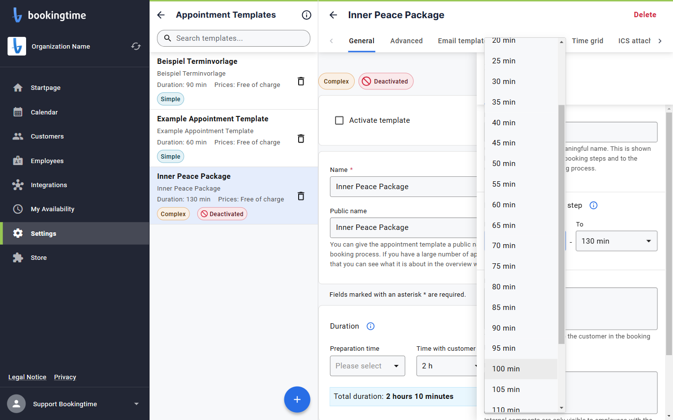Image resolution: width=673 pixels, height=420 pixels.
Task: Select the Beispiel Terminvorlage template title
Action: click(x=197, y=61)
